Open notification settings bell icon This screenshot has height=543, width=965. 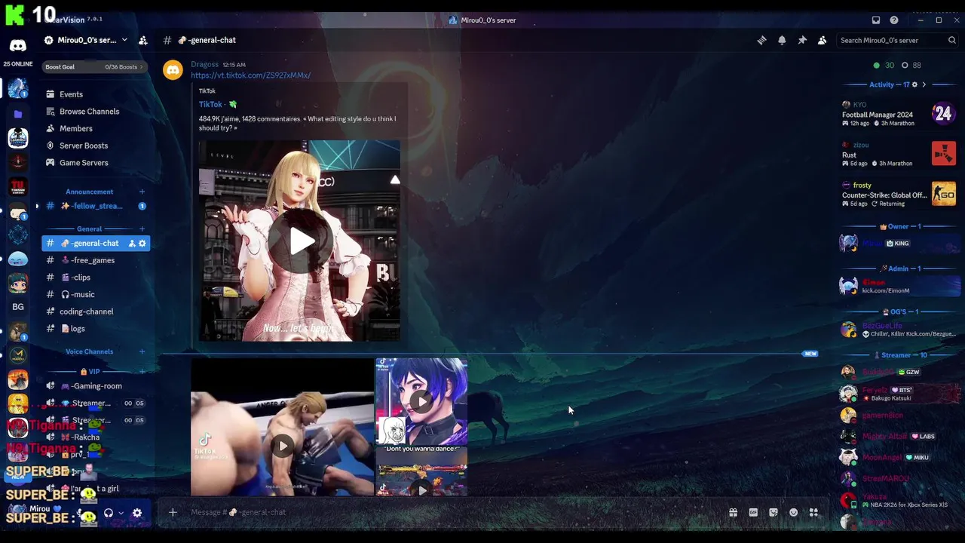(x=782, y=40)
